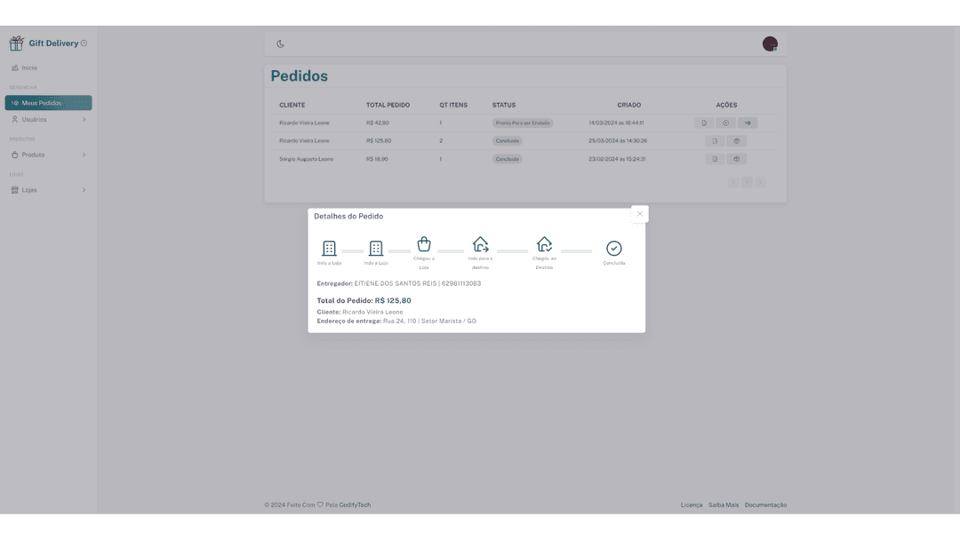Toggle dark mode with the moon icon
The height and width of the screenshot is (540, 960).
(x=280, y=44)
